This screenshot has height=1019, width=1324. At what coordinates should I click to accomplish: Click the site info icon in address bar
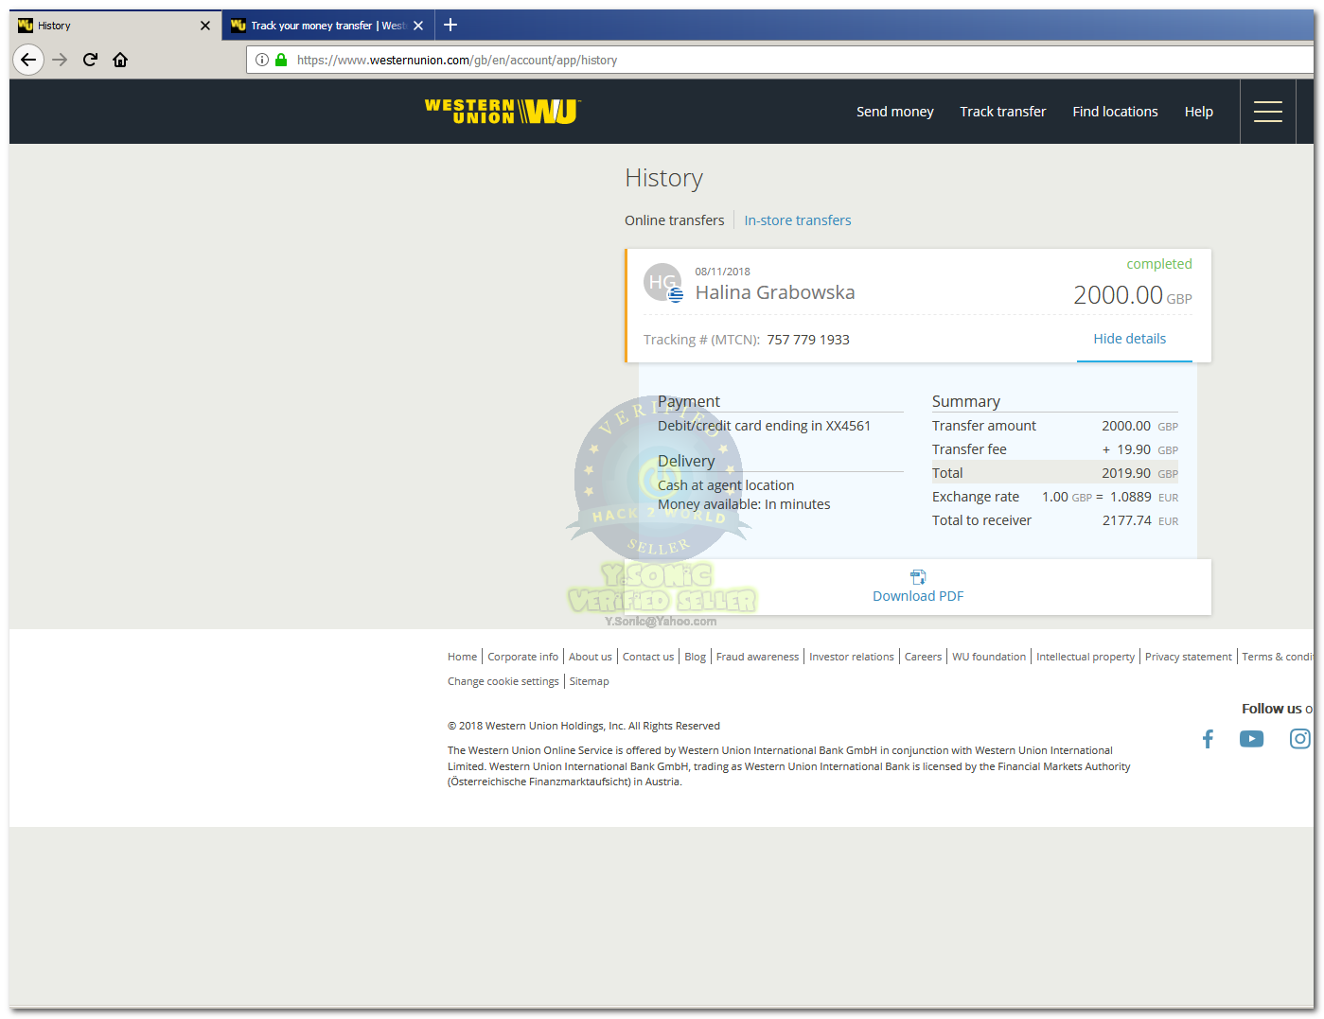pyautogui.click(x=262, y=60)
